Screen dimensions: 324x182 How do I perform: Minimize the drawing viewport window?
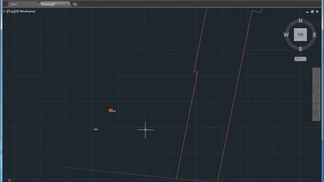(x=307, y=12)
